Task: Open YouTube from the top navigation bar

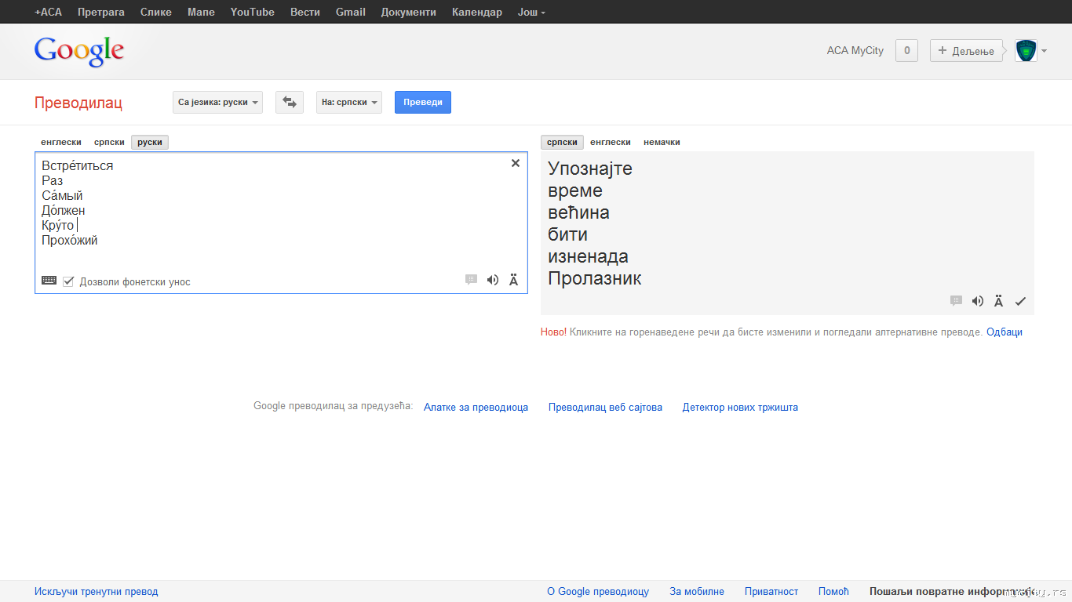Action: click(252, 12)
